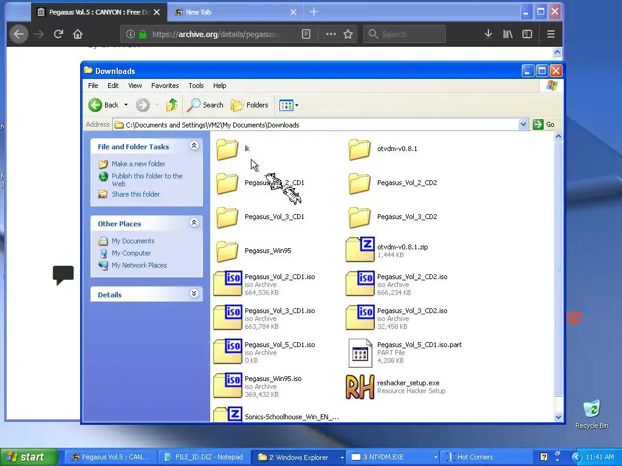Close the Pegasus Vol.5 tab
The height and width of the screenshot is (466, 622).
[157, 12]
